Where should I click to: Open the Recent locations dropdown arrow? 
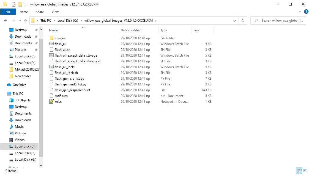pyautogui.click(x=20, y=21)
